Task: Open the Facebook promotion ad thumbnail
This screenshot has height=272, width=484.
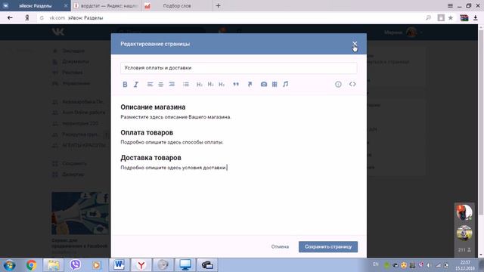Action: point(80,213)
